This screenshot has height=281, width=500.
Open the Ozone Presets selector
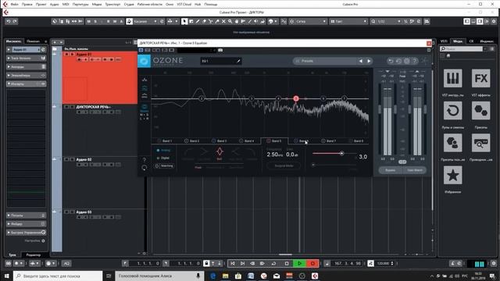point(325,61)
